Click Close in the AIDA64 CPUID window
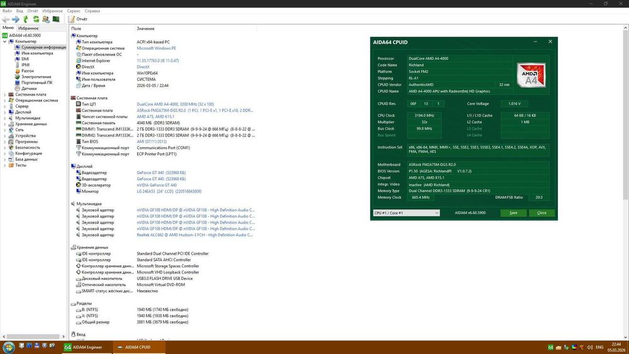 [x=542, y=213]
